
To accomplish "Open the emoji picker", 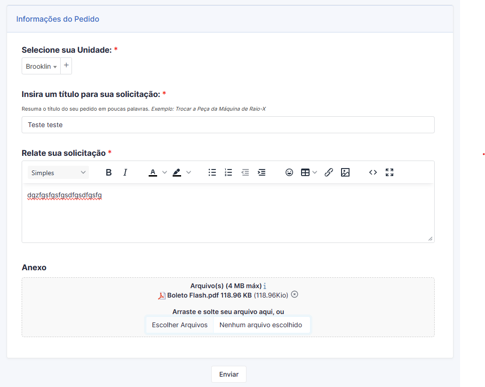I will [289, 172].
